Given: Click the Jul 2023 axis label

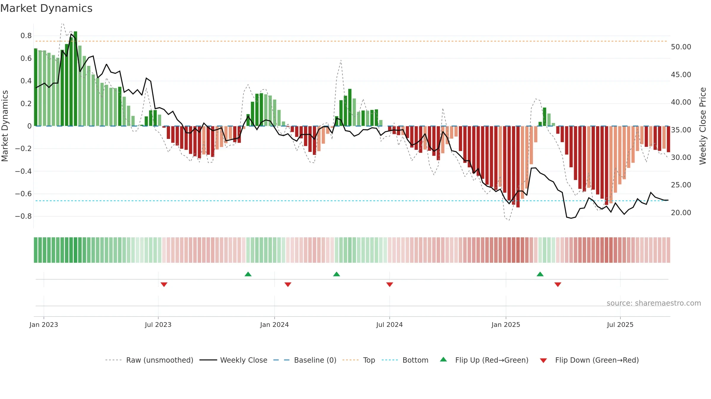Looking at the screenshot, I should tap(158, 325).
